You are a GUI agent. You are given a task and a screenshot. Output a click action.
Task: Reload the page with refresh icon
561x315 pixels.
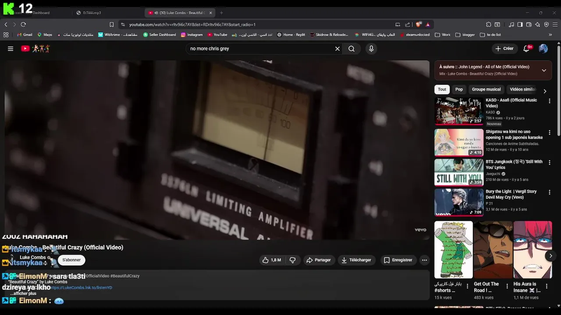(23, 24)
